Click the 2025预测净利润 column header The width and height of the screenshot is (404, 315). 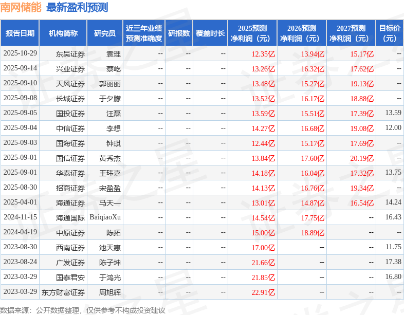(x=252, y=33)
